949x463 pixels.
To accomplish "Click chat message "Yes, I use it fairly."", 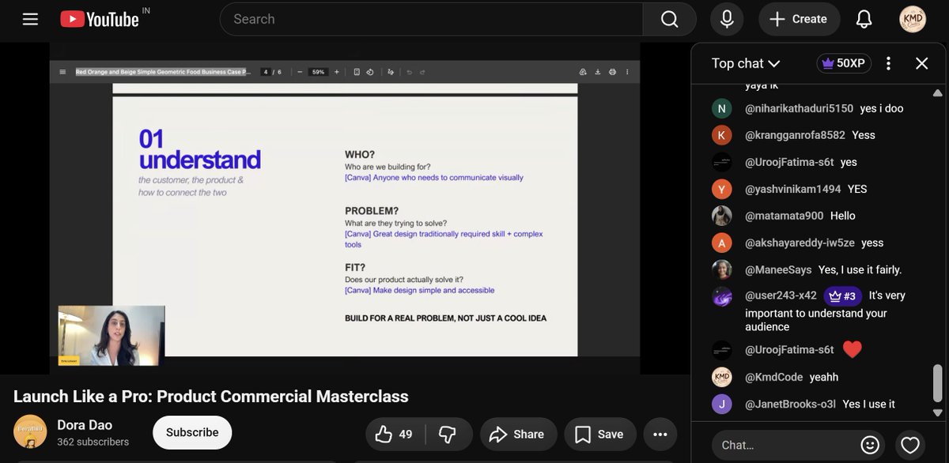I will point(860,269).
